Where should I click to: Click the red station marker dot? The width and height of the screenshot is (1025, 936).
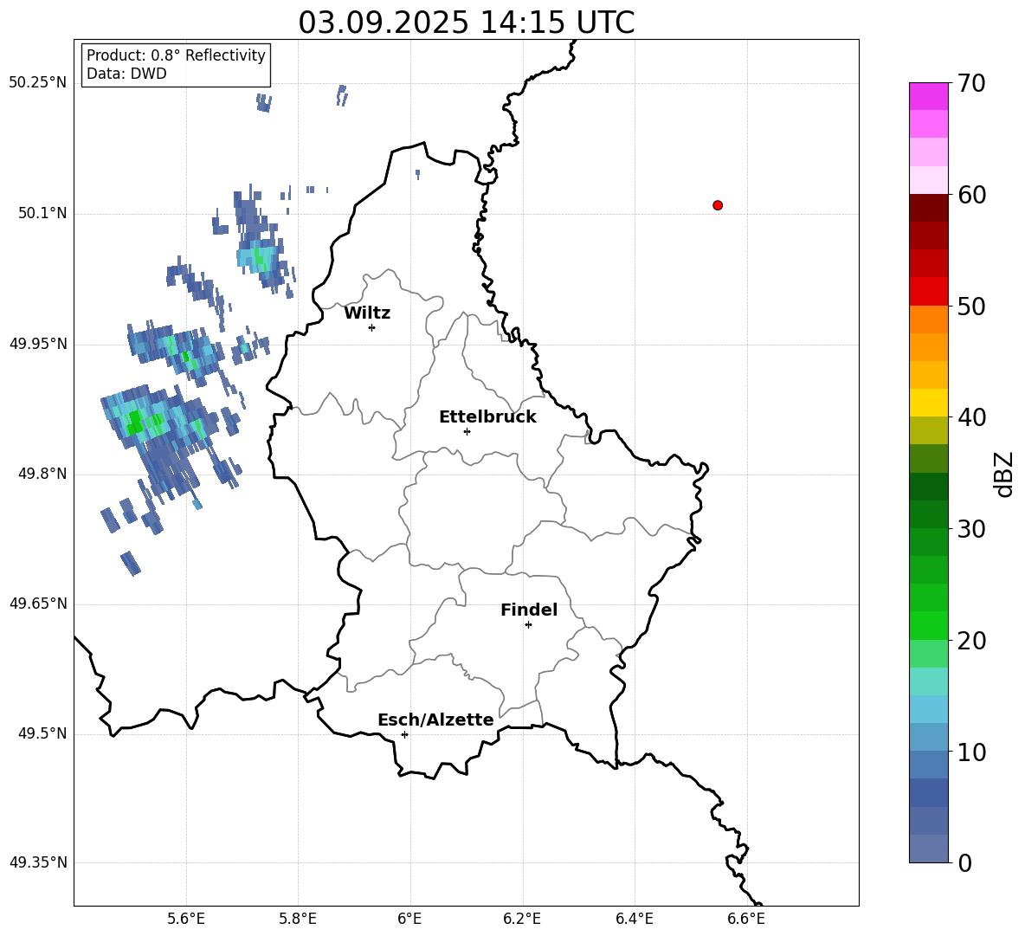718,205
